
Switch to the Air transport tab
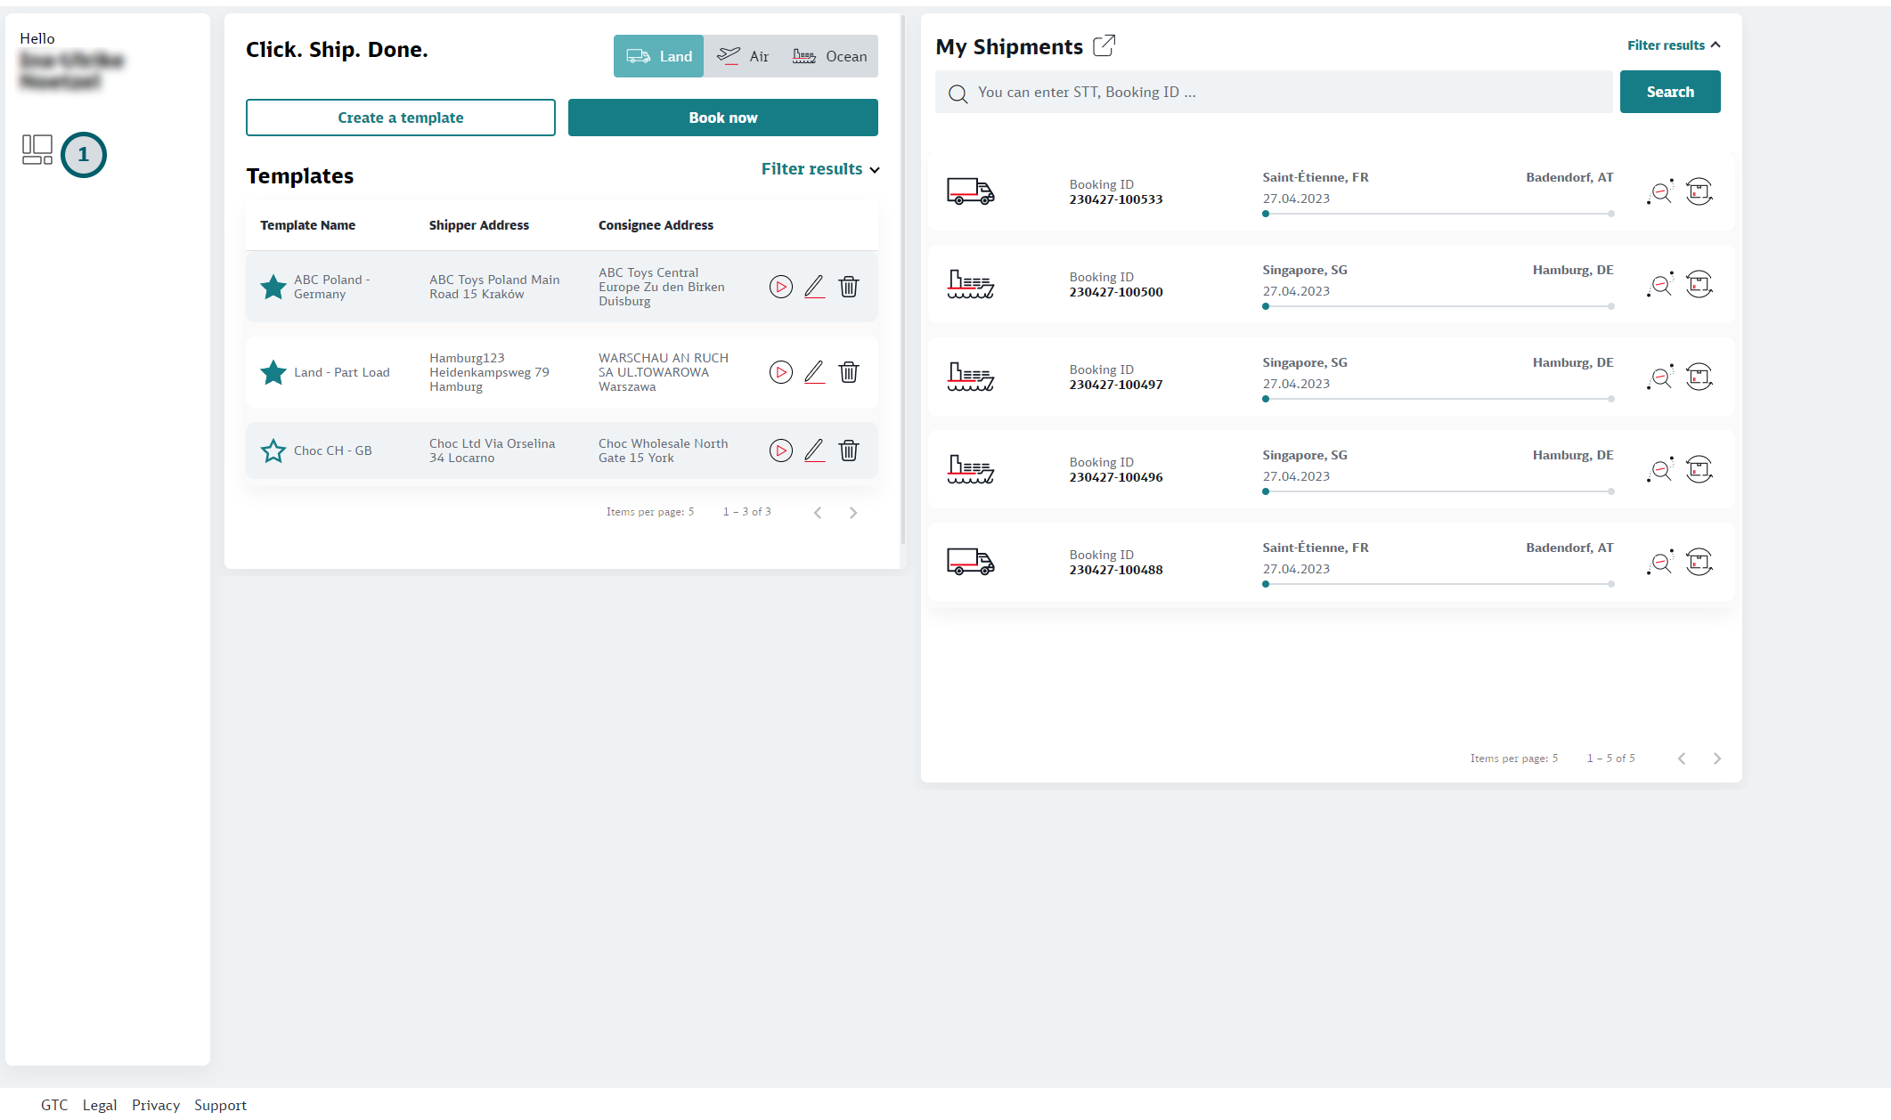pyautogui.click(x=743, y=56)
